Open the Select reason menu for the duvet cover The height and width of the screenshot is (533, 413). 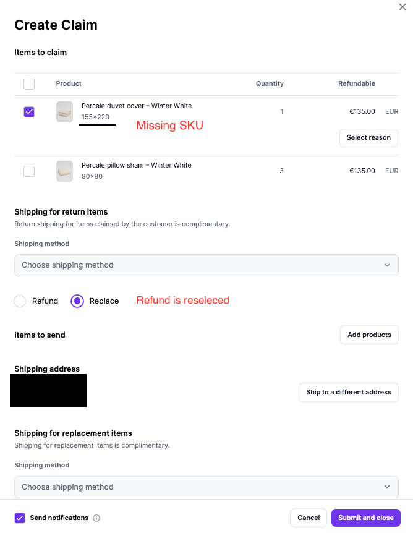tap(368, 138)
